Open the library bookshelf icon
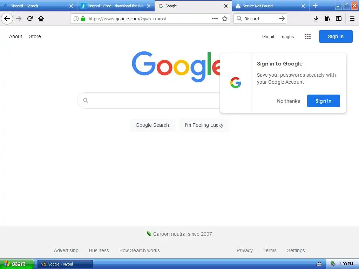This screenshot has height=269, width=359. pos(327,19)
